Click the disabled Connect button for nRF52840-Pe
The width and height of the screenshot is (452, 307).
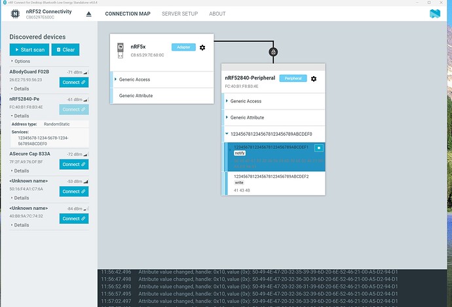pos(74,110)
